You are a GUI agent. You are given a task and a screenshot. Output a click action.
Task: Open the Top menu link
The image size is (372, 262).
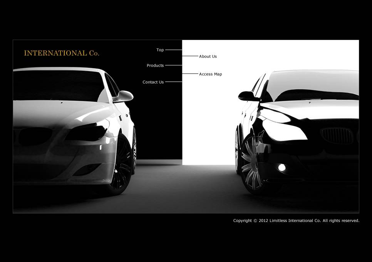160,50
